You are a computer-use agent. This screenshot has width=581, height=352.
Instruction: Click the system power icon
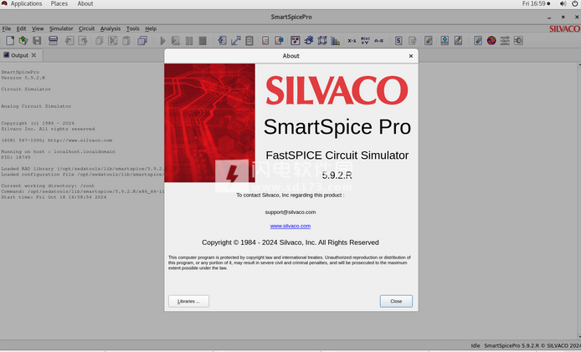[574, 3]
